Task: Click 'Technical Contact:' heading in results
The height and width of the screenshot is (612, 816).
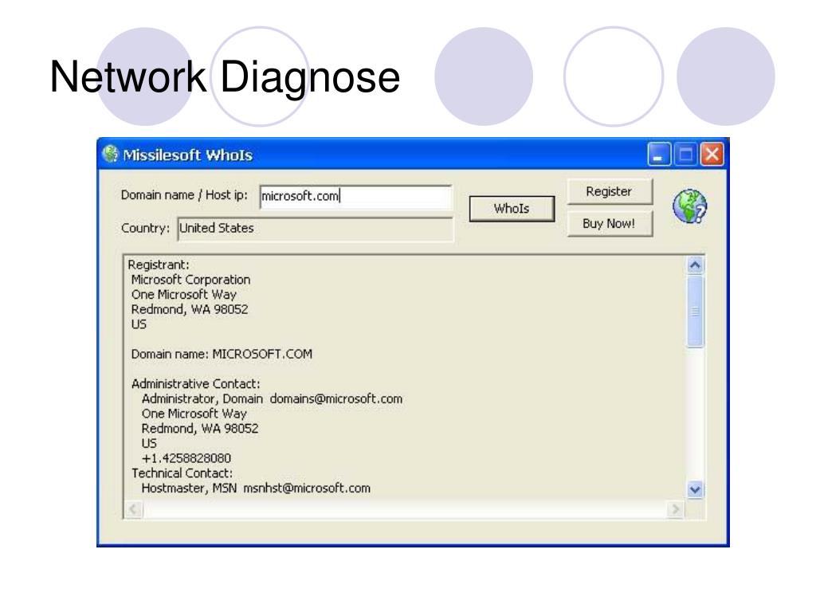Action: coord(182,473)
